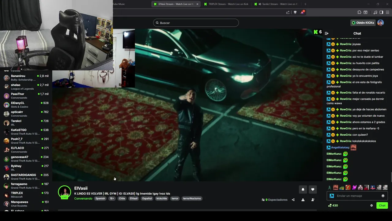
Task: Click the Chile tag
Action: pos(122,199)
